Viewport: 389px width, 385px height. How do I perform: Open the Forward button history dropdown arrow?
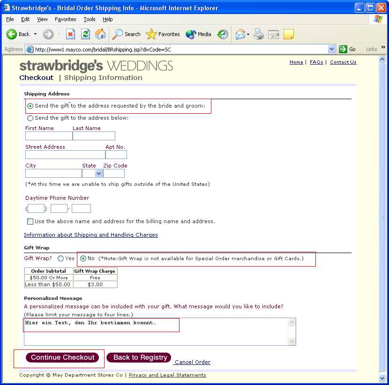[x=60, y=34]
